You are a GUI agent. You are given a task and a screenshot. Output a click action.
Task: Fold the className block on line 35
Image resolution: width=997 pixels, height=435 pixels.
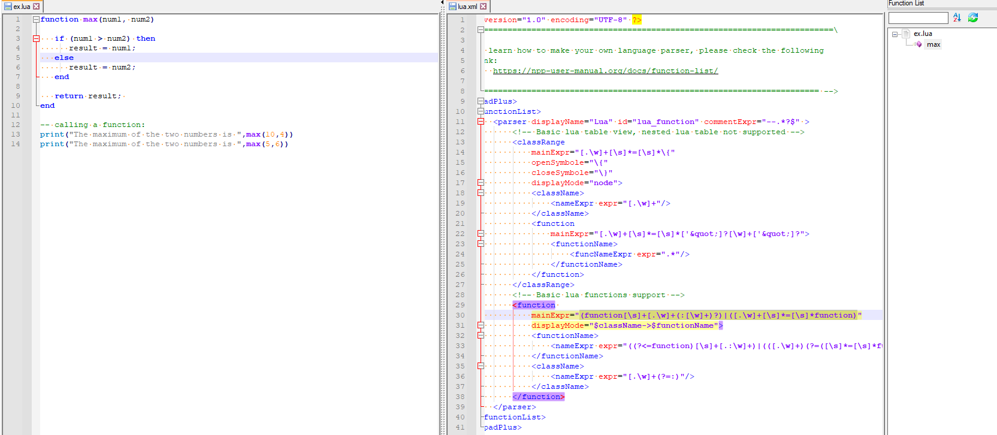point(481,366)
